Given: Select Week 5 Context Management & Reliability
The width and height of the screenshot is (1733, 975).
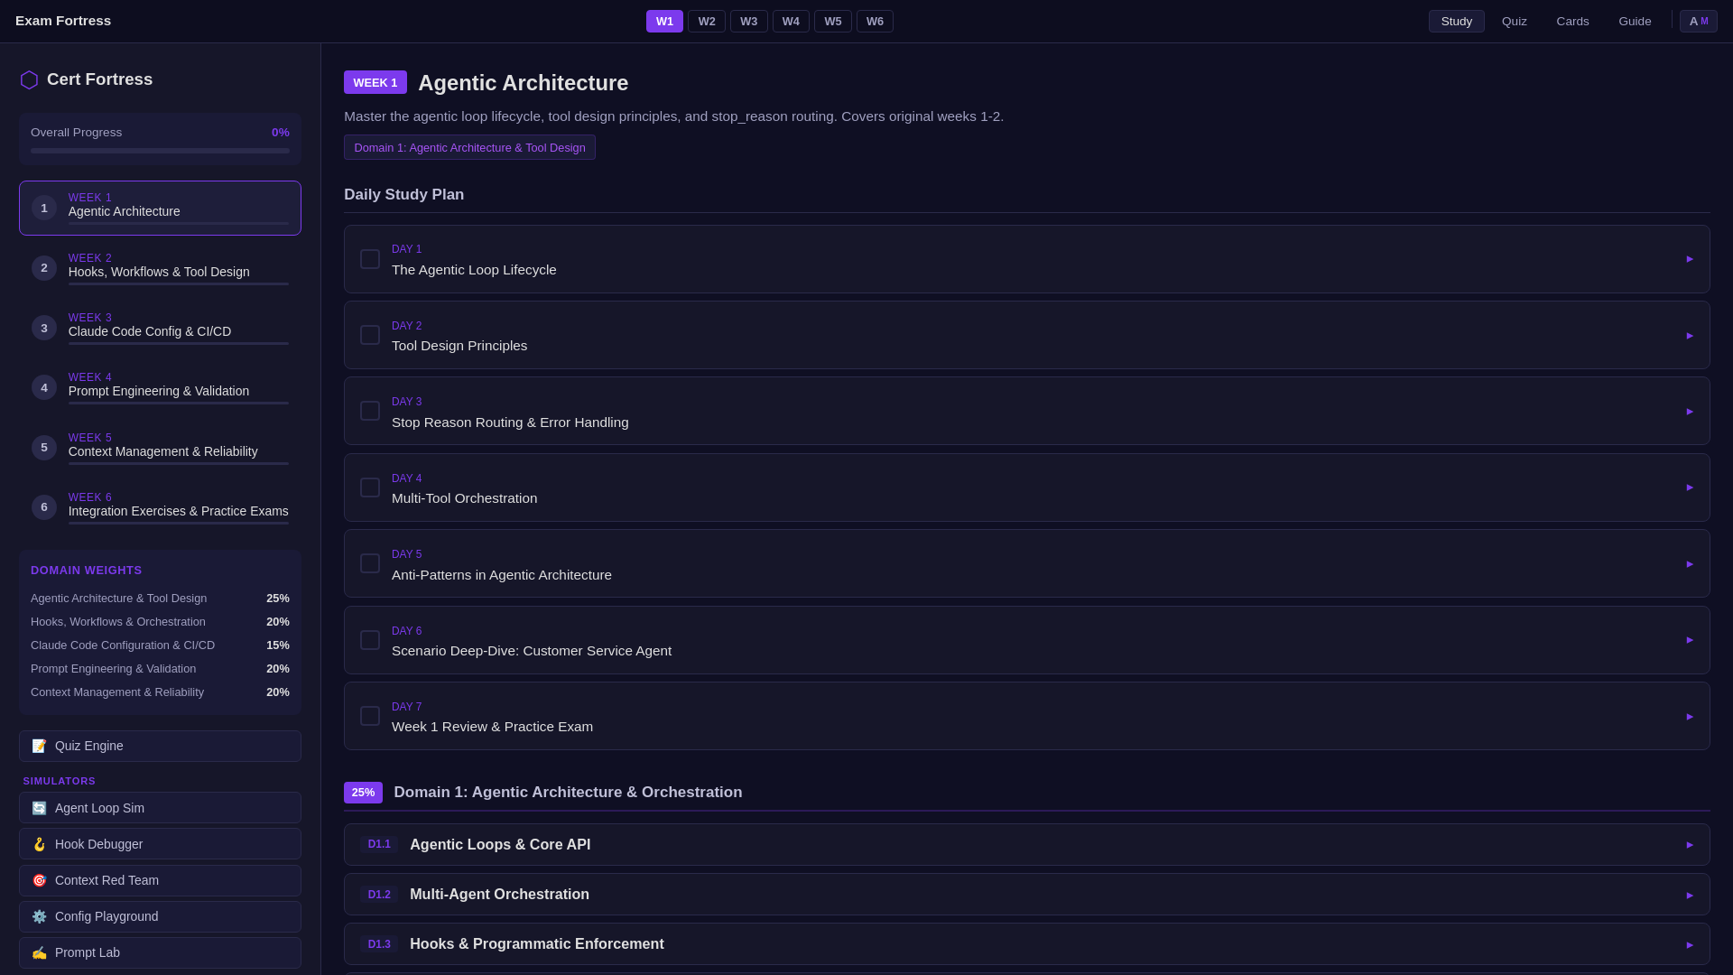Looking at the screenshot, I should (x=162, y=449).
